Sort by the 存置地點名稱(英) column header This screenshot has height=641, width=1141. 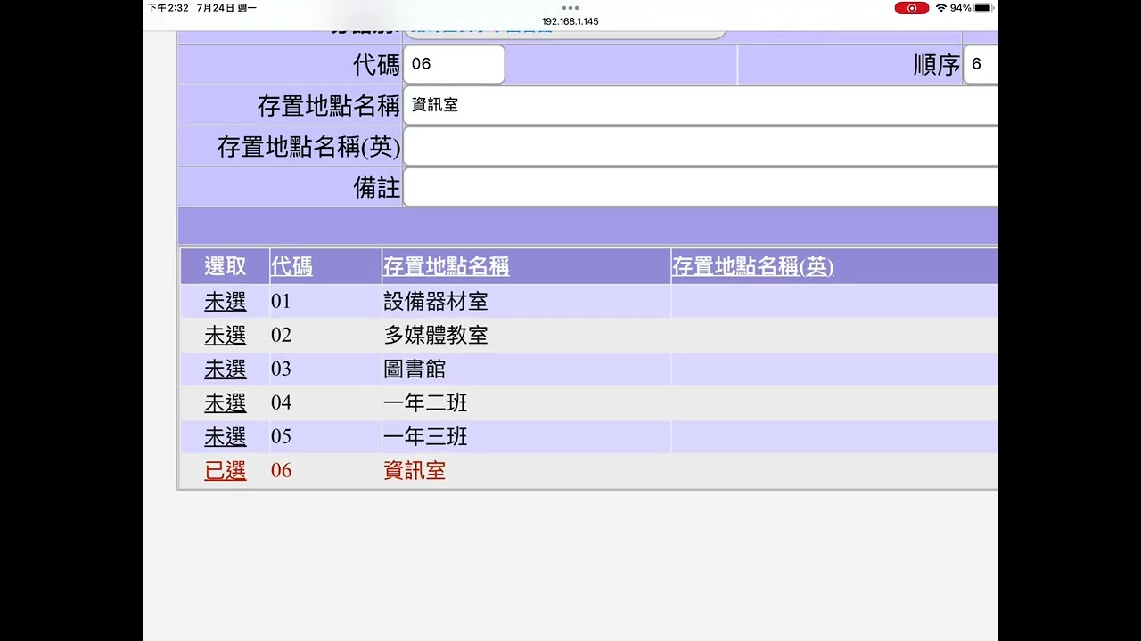pyautogui.click(x=752, y=266)
